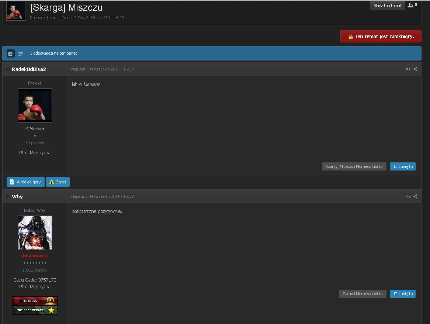Click green Members group icon

pyautogui.click(x=27, y=128)
